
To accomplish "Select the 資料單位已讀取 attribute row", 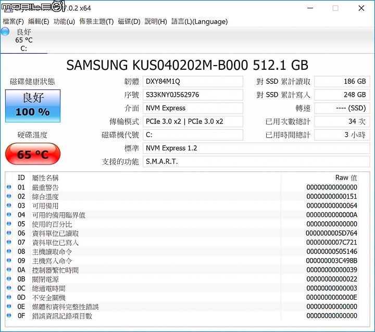I will pyautogui.click(x=182, y=233).
